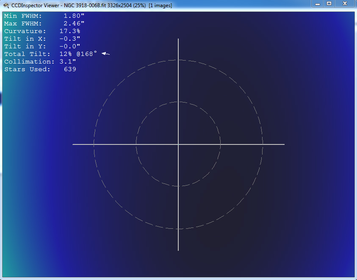Click the Tilt in X value -0.3"
Image resolution: width=357 pixels, height=280 pixels.
[70, 39]
